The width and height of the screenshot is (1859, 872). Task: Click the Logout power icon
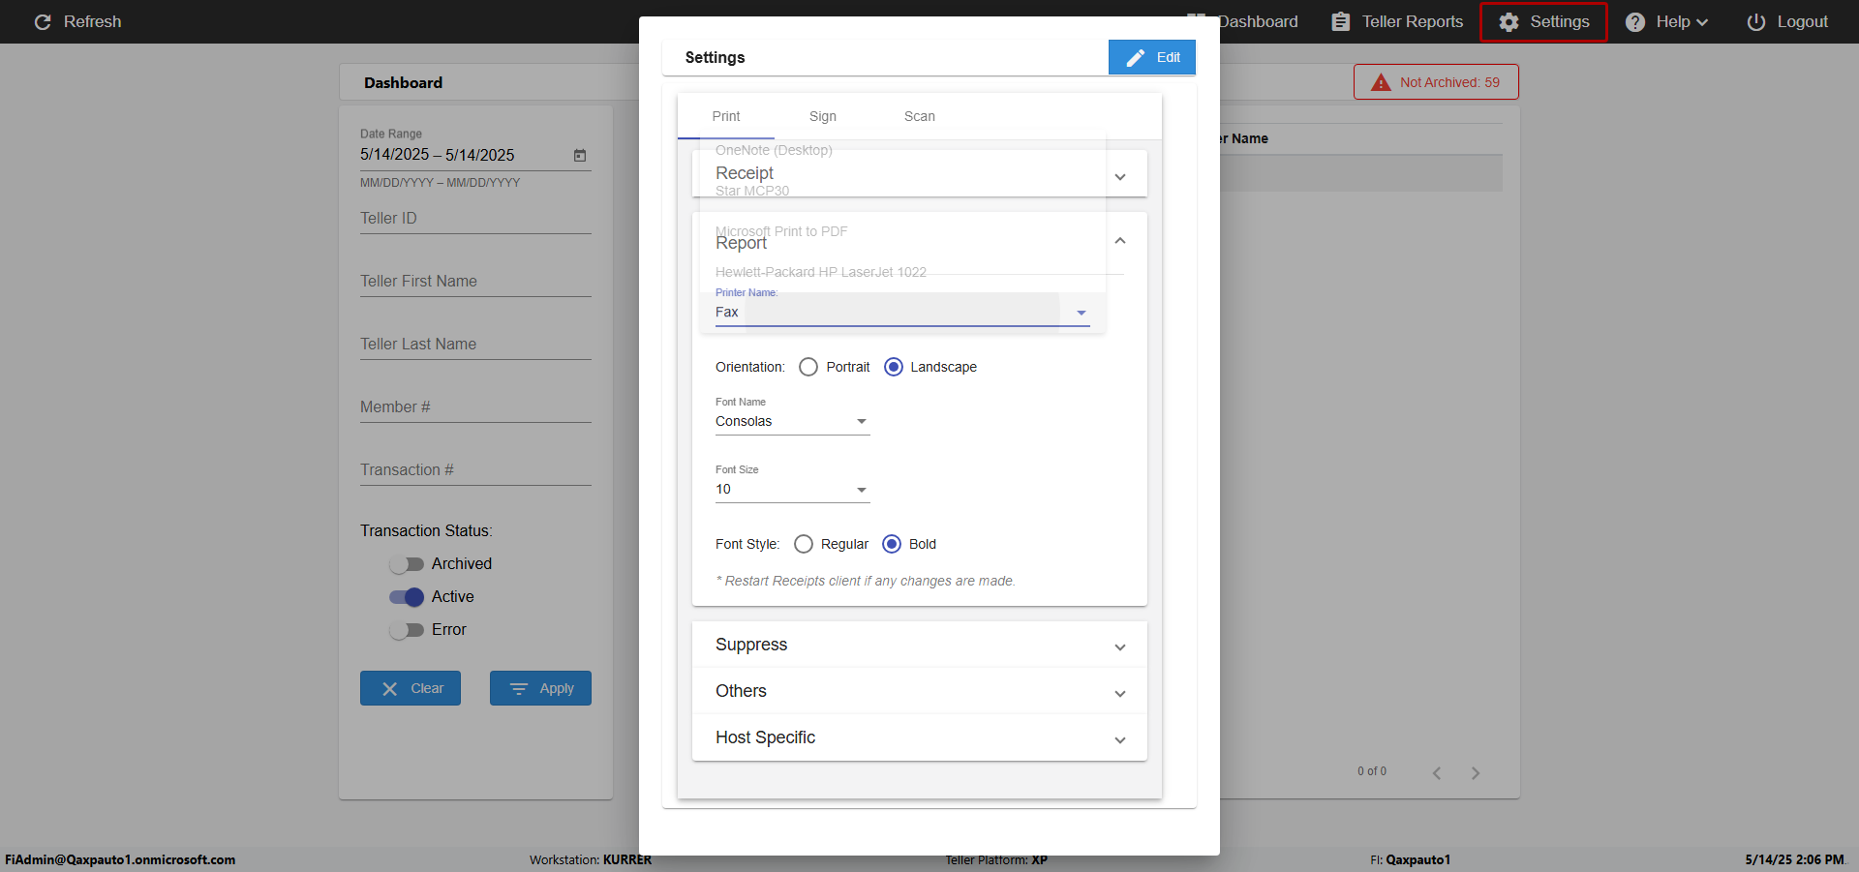click(x=1755, y=21)
